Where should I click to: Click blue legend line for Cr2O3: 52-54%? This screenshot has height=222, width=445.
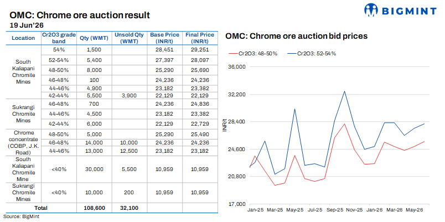click(292, 53)
